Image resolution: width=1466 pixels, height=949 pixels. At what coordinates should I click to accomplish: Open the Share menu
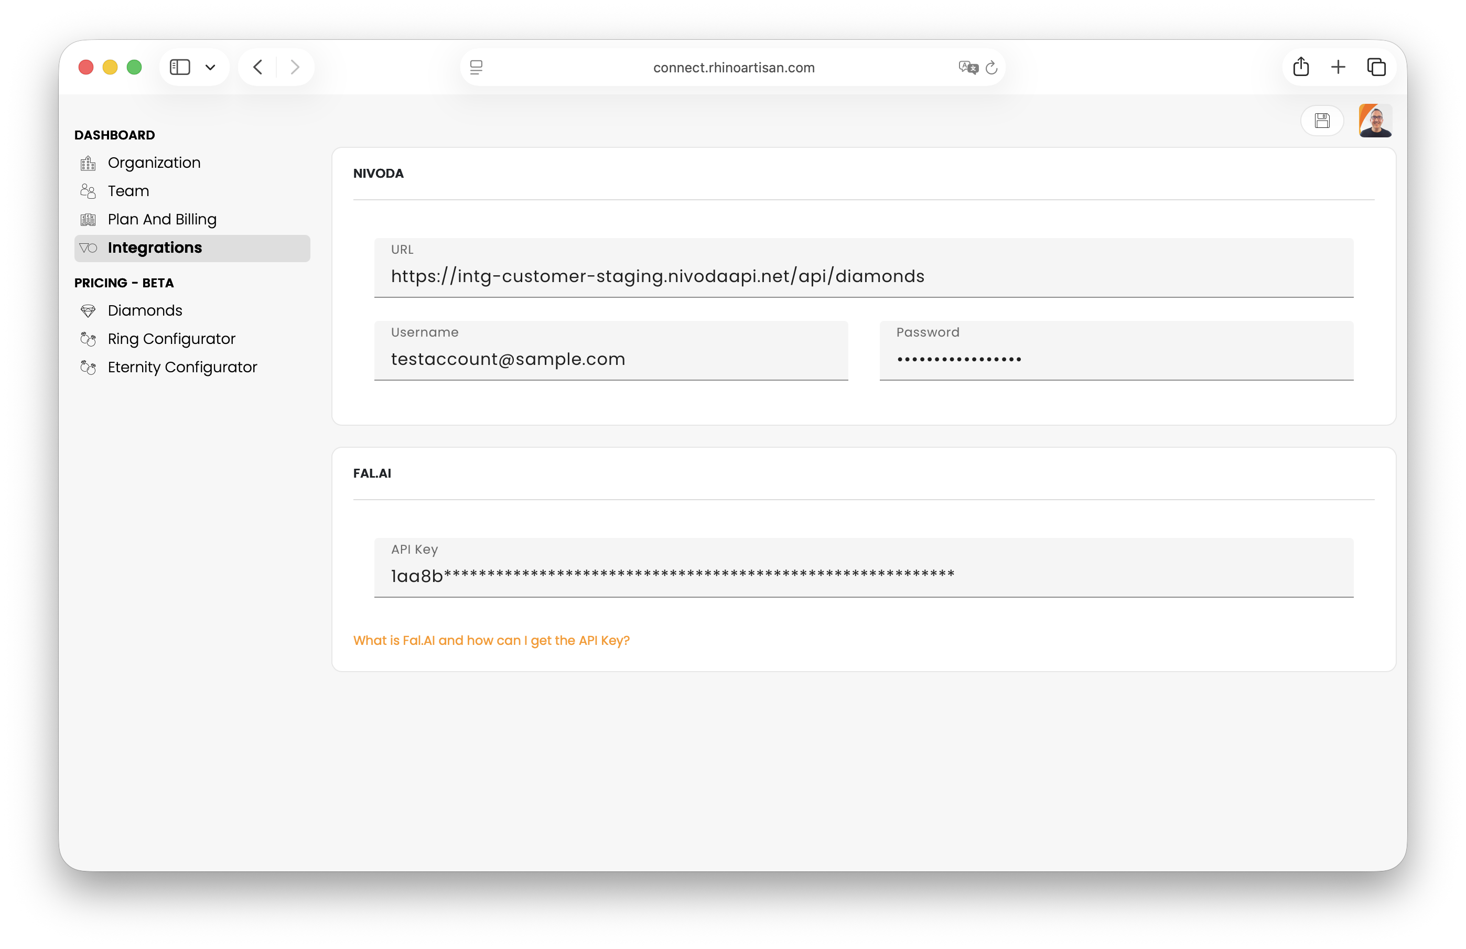[1301, 67]
